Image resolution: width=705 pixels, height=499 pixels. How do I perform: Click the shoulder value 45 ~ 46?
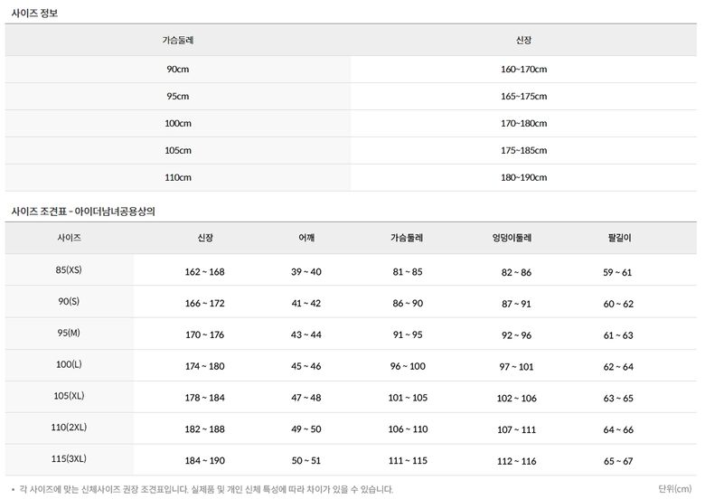click(x=306, y=366)
